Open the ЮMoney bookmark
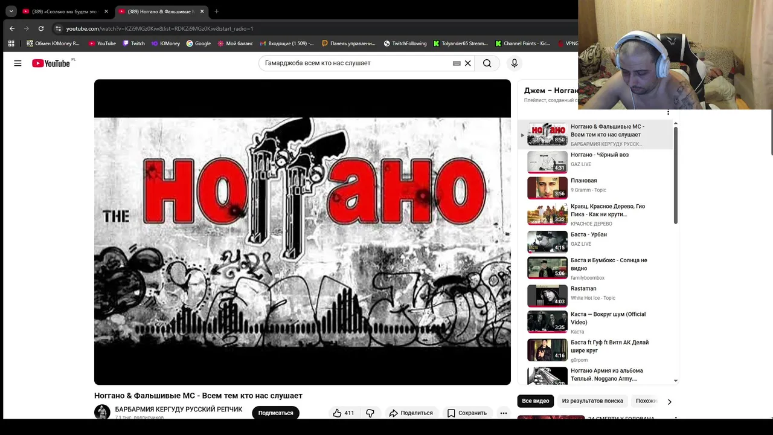The image size is (773, 435). (x=165, y=43)
